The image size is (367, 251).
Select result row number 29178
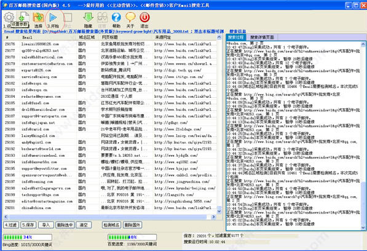[x=110, y=57]
